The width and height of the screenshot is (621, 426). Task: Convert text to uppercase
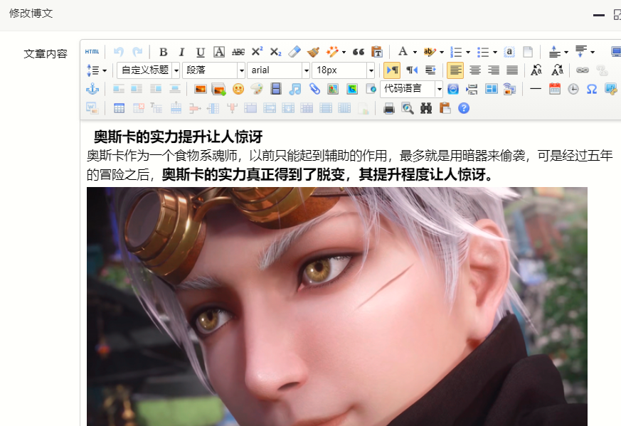pos(536,70)
